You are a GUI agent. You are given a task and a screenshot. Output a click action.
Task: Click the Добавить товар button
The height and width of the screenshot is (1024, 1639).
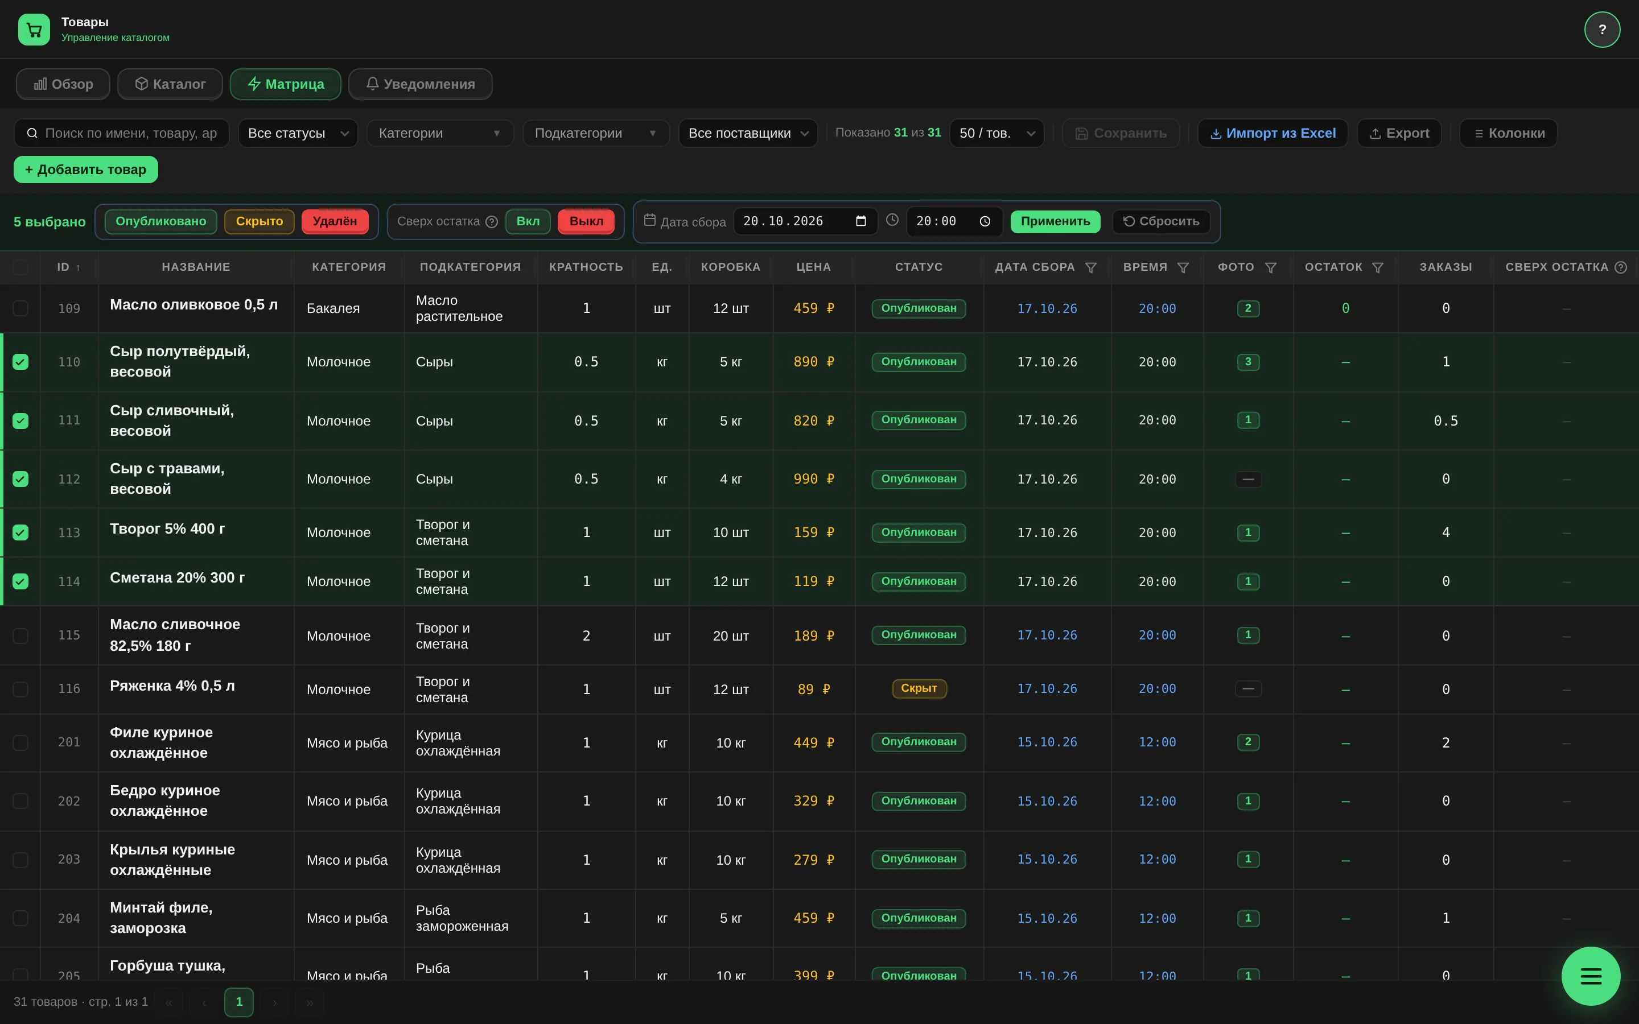pos(85,170)
